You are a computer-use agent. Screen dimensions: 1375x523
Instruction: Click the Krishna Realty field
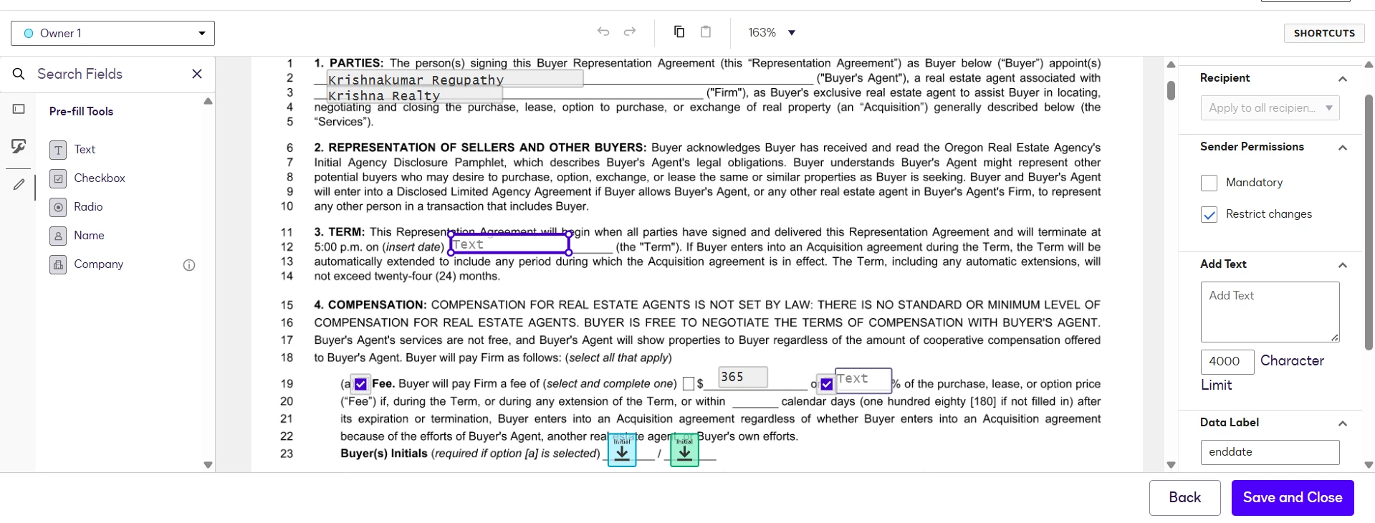click(414, 95)
